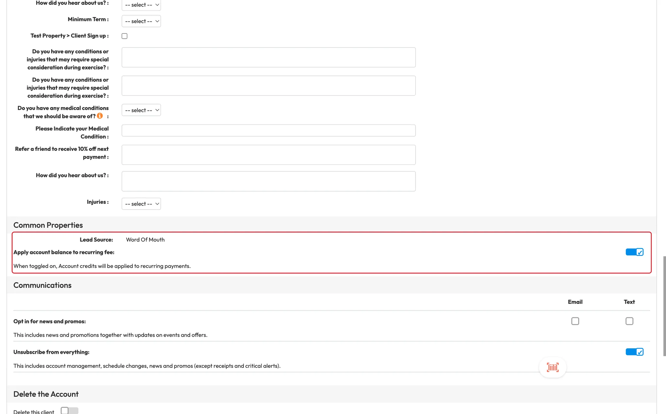Screen dimensions: 666x414
Task: Click the orange info icon beside medical conditions
Action: pyautogui.click(x=100, y=116)
